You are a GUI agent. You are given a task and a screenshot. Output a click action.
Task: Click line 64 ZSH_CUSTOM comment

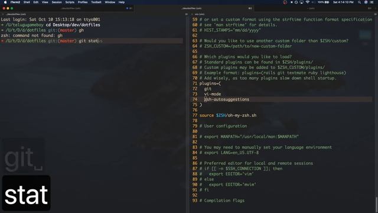(246, 46)
